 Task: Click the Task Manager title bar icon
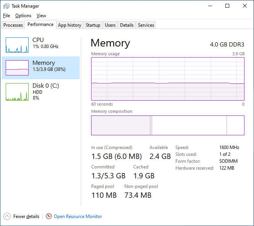[x=6, y=6]
